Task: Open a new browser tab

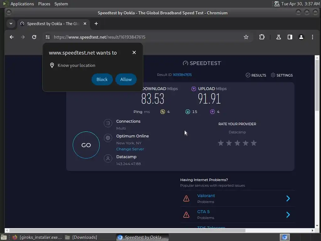Action: (x=96, y=24)
